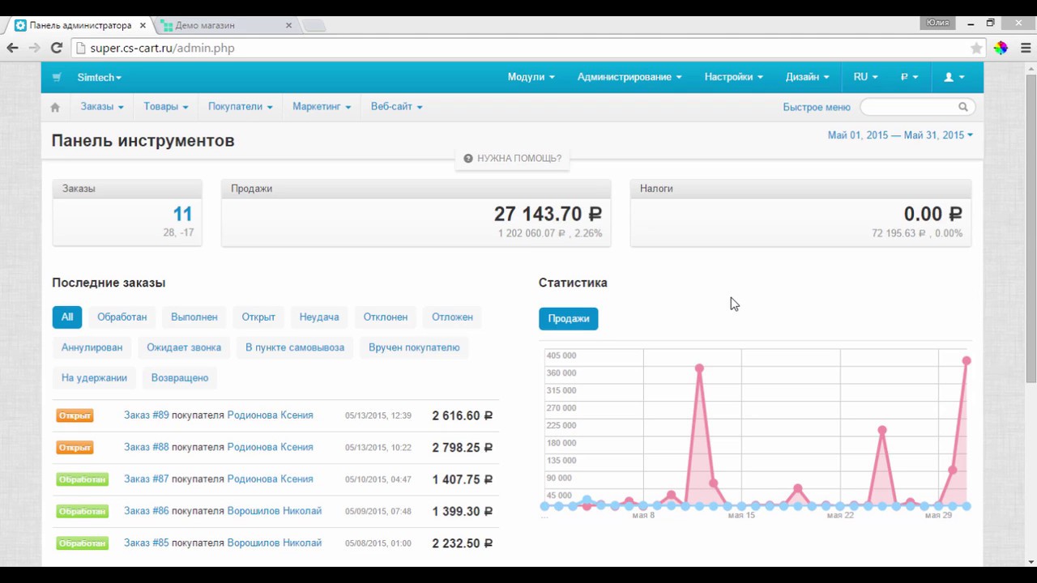1037x583 pixels.
Task: Open the user profile icon menu
Action: tap(954, 77)
